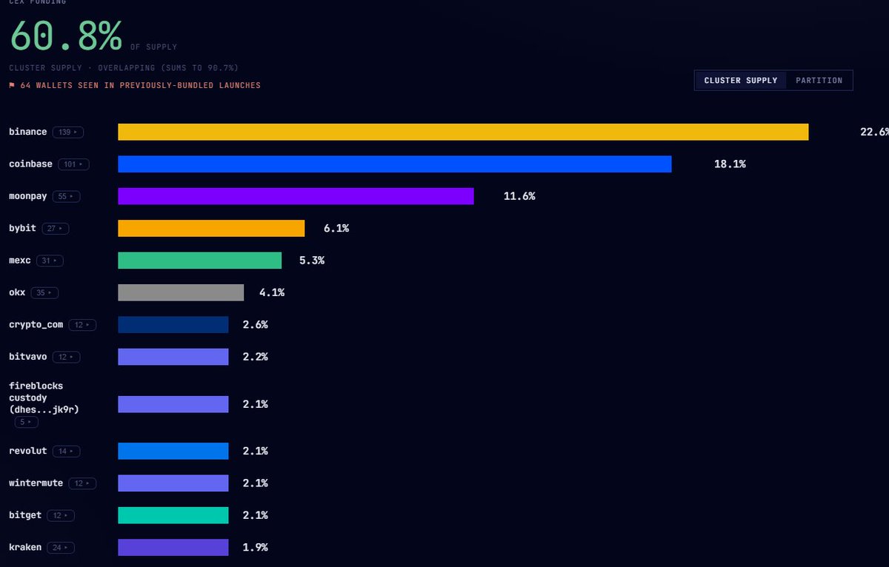
Task: Click the okx 4.1% value
Action: click(272, 292)
